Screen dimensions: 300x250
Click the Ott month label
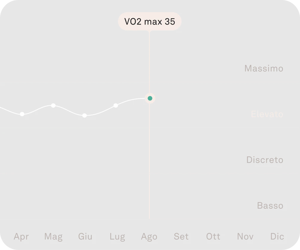[213, 237]
